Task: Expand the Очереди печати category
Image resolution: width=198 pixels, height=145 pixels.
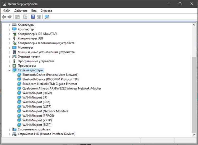Action: click(10, 57)
